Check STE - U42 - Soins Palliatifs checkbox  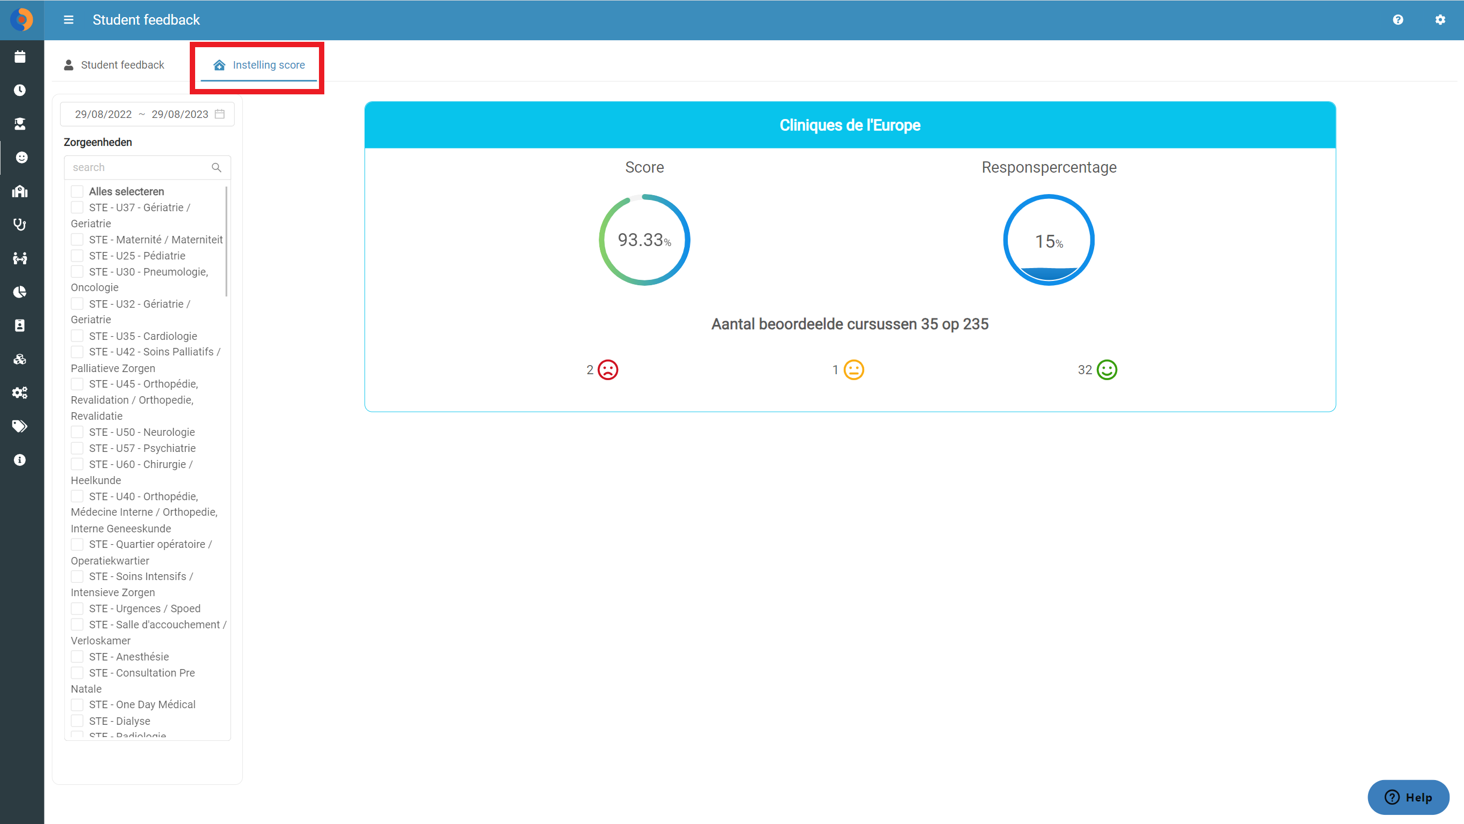point(77,352)
